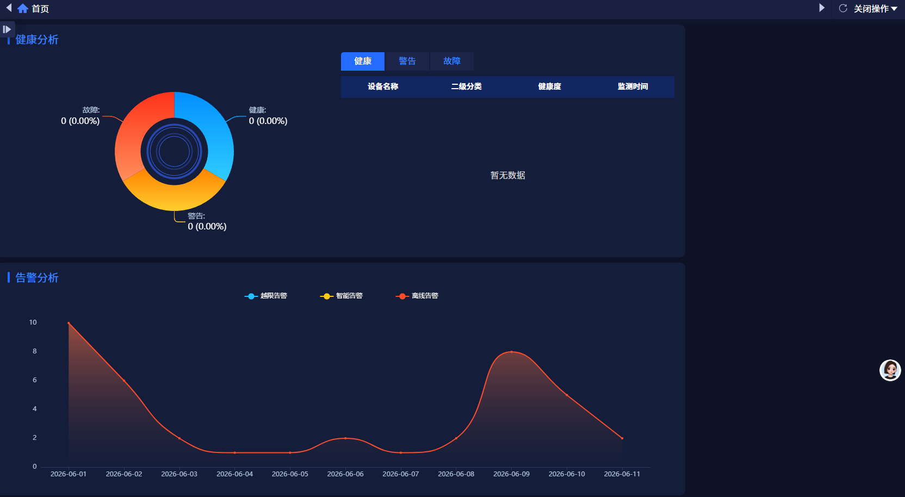Click the 警告: 0 (0.00%) pie label
The image size is (905, 497).
click(207, 221)
